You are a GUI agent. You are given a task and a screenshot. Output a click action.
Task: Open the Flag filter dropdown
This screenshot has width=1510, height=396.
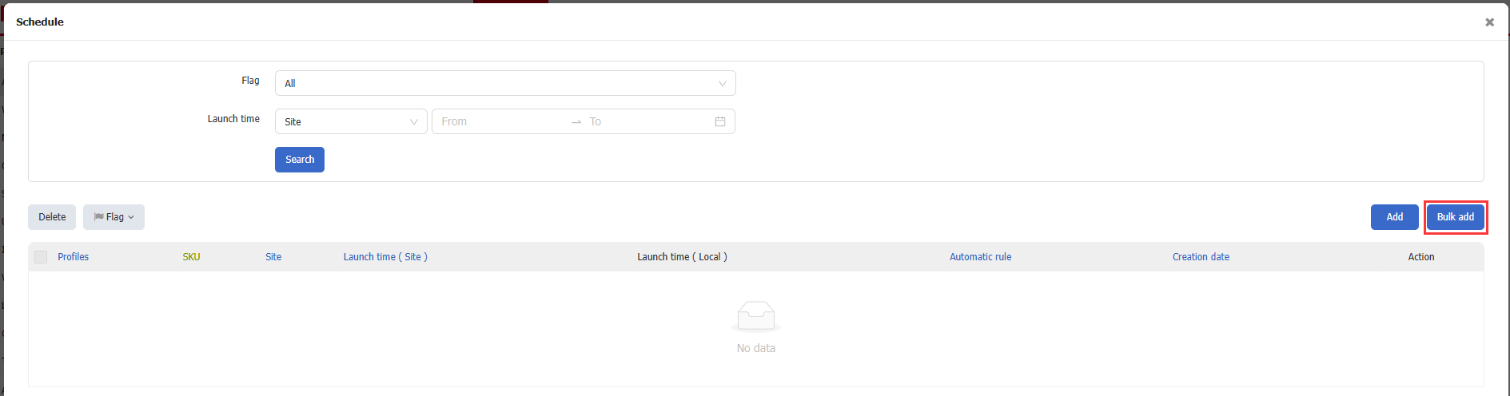pyautogui.click(x=505, y=83)
